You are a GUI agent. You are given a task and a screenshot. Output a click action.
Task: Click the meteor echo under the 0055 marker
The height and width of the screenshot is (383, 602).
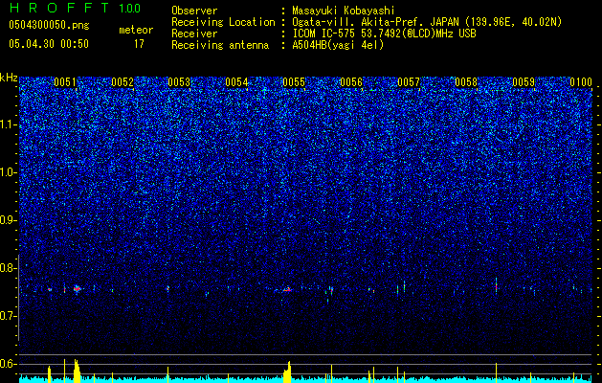click(x=287, y=290)
